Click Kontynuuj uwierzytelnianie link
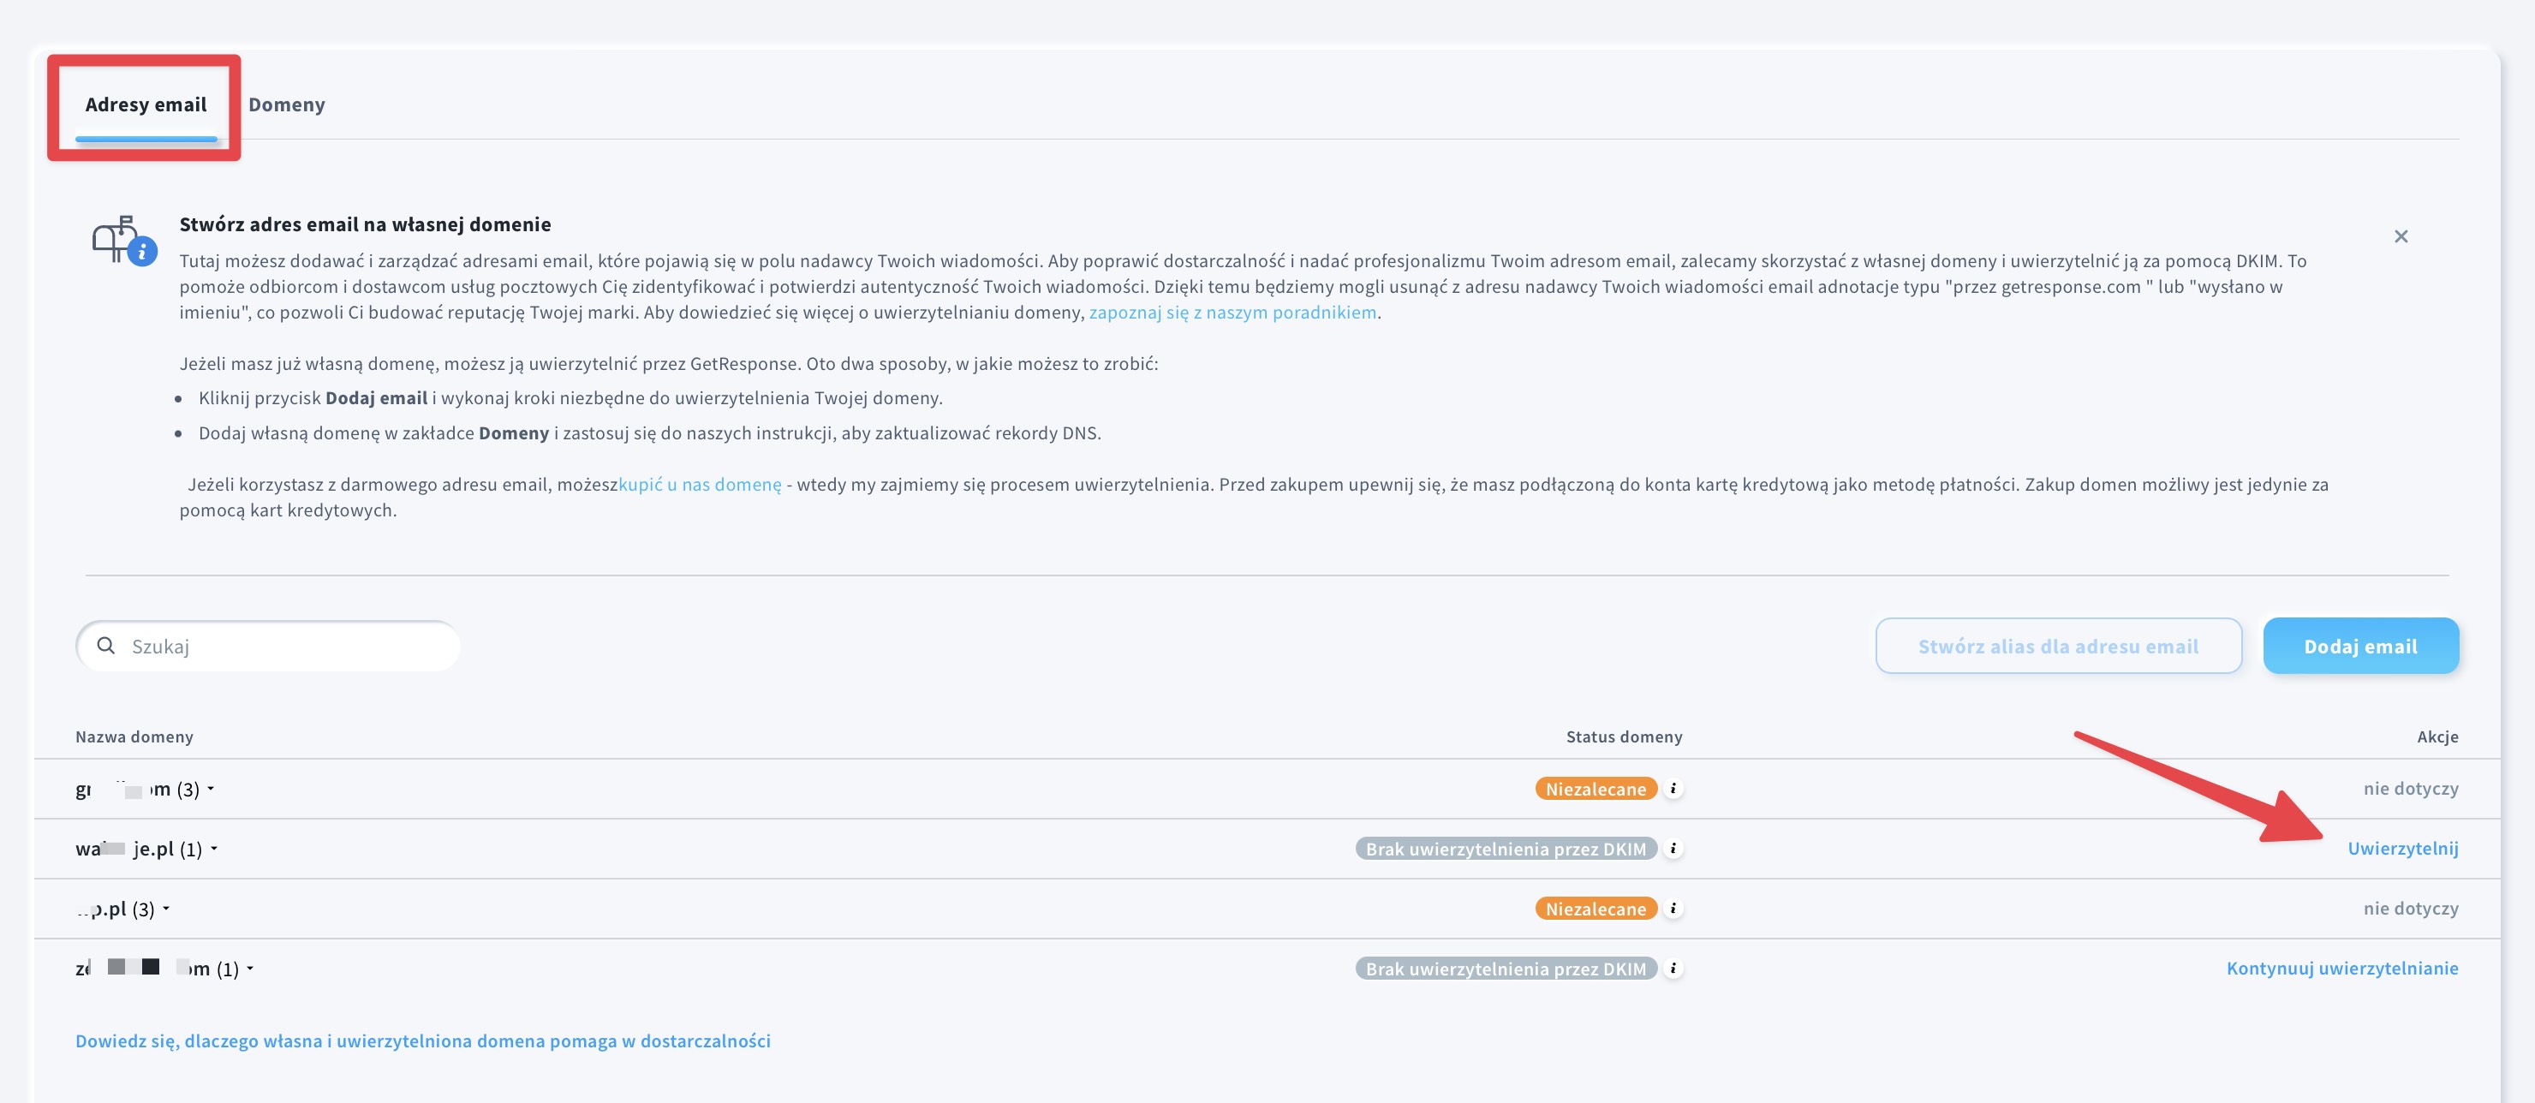2535x1103 pixels. [x=2342, y=969]
